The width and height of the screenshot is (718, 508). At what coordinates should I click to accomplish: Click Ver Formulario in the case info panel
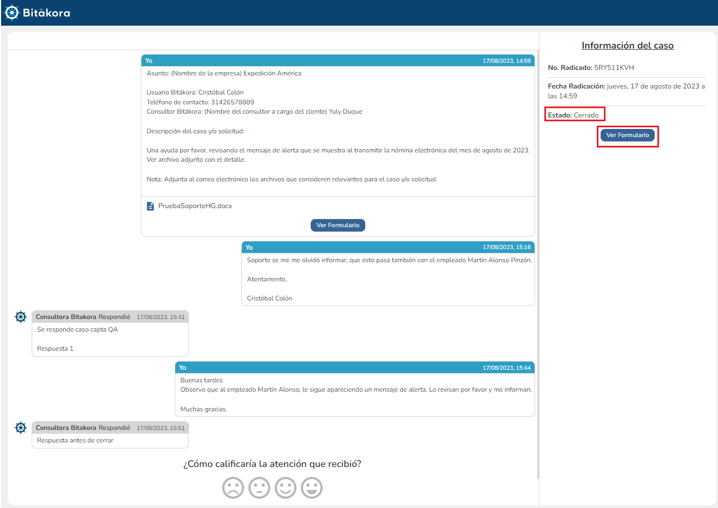click(627, 135)
